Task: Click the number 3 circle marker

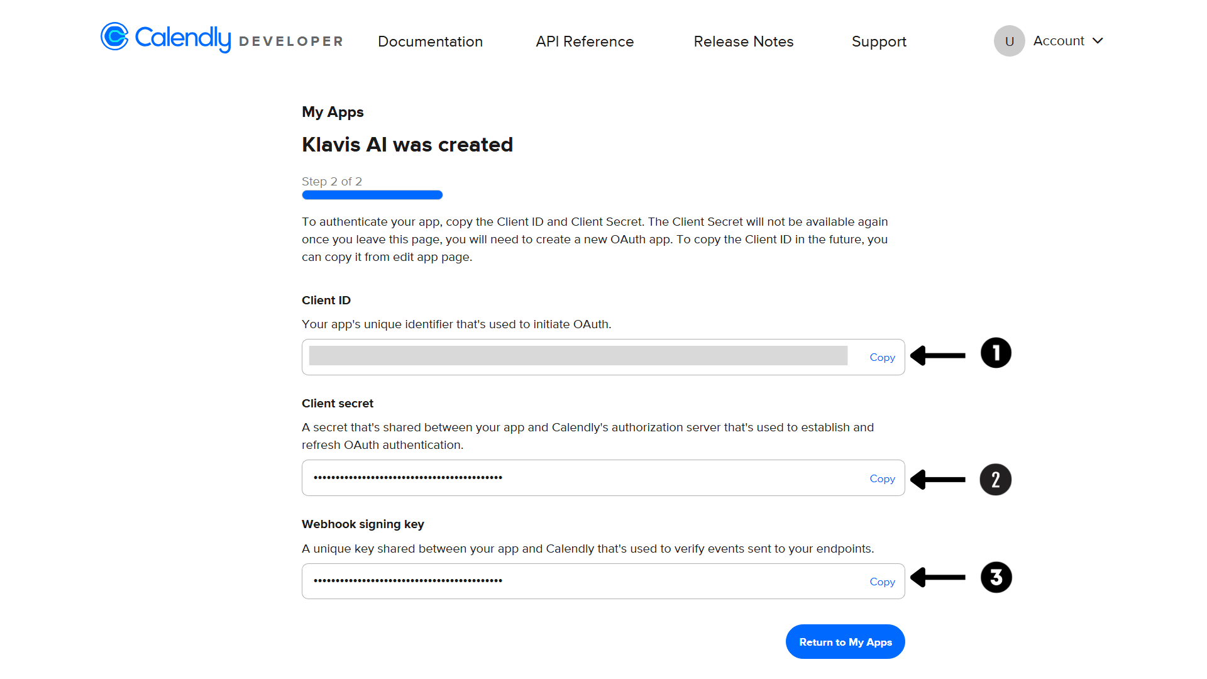Action: tap(996, 577)
